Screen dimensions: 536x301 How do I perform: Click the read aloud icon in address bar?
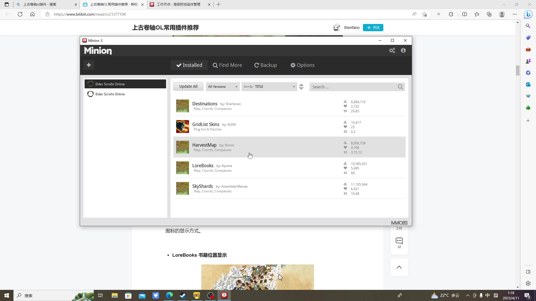pos(414,14)
